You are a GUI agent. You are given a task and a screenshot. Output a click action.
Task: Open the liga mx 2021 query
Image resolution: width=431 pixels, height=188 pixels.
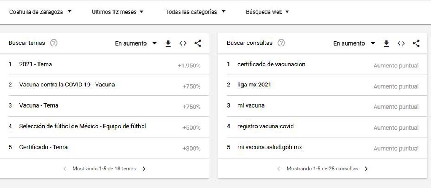(254, 85)
